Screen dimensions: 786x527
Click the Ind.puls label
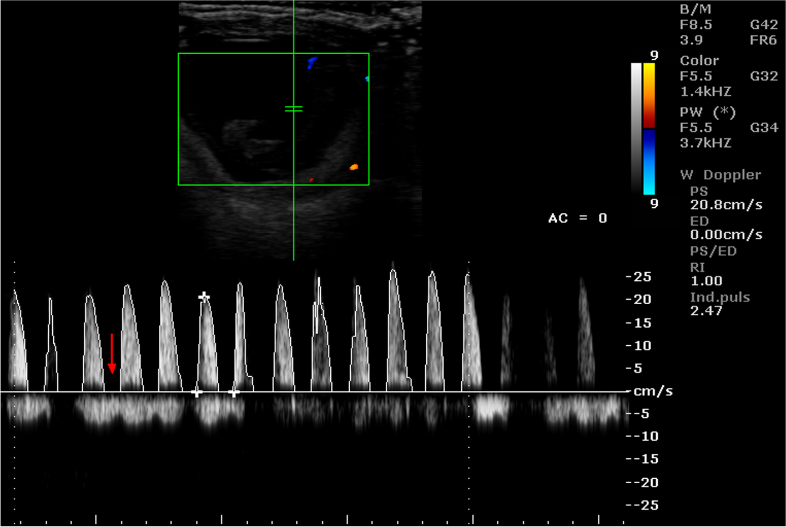click(720, 298)
